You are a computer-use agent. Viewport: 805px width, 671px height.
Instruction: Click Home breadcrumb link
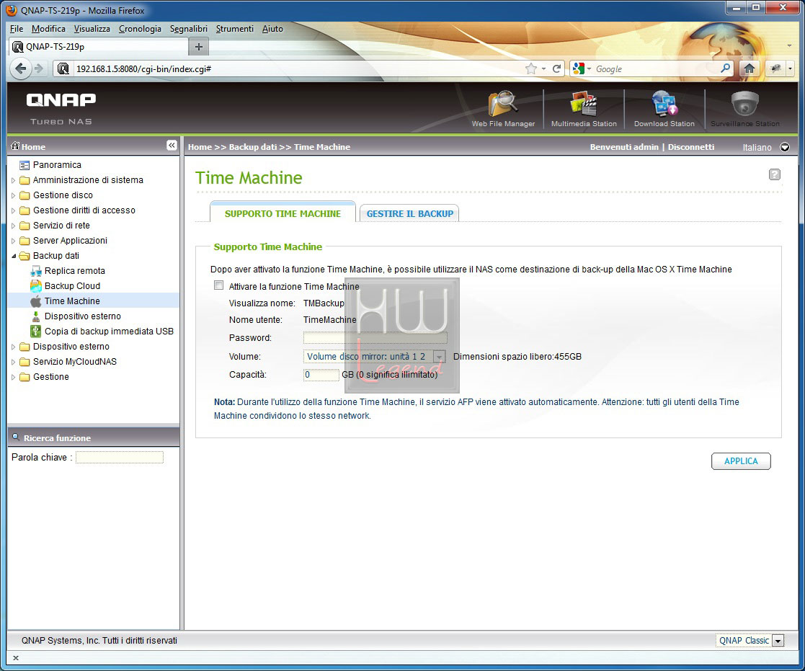200,147
